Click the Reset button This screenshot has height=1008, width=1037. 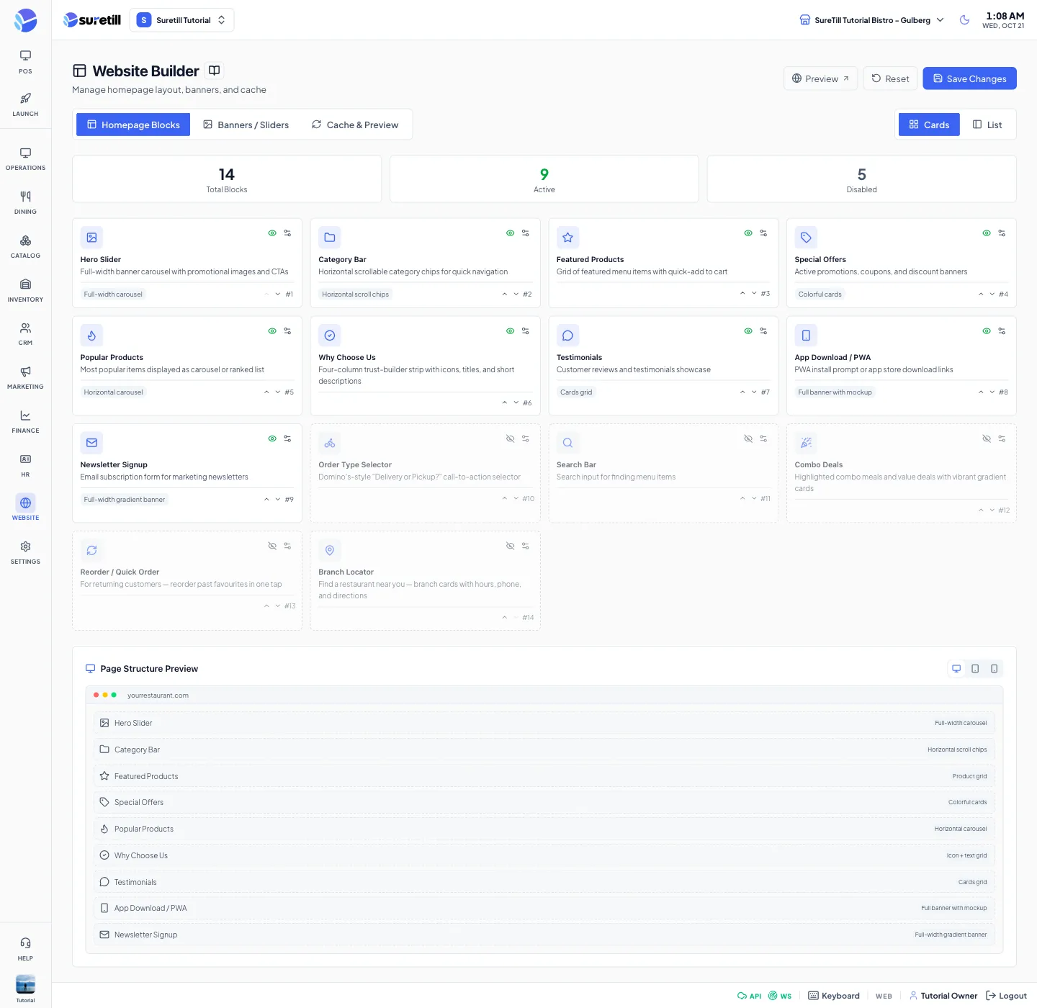point(890,78)
